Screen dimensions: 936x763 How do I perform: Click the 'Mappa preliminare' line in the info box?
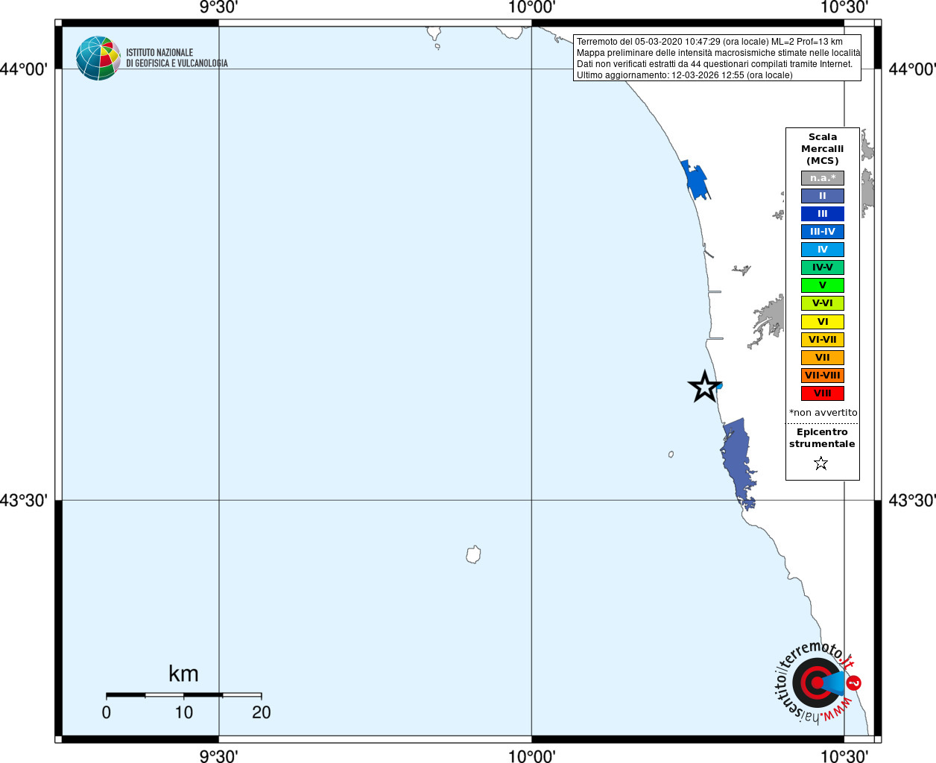(718, 53)
